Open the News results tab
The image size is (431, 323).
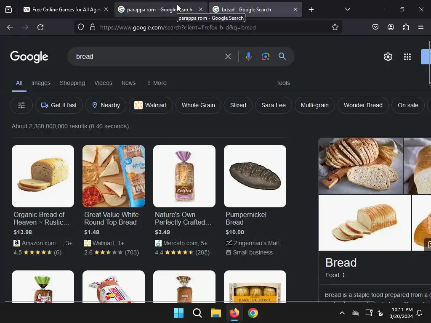(128, 83)
